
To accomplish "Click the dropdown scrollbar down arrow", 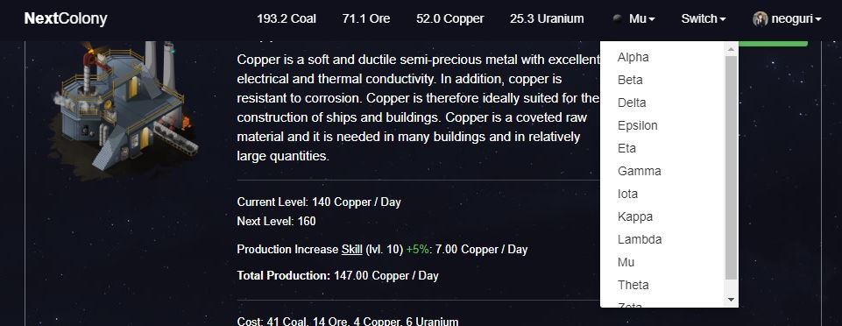I will coord(731,300).
